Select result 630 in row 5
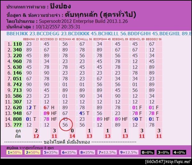The width and height of the screenshot is (192, 165). click(17, 67)
